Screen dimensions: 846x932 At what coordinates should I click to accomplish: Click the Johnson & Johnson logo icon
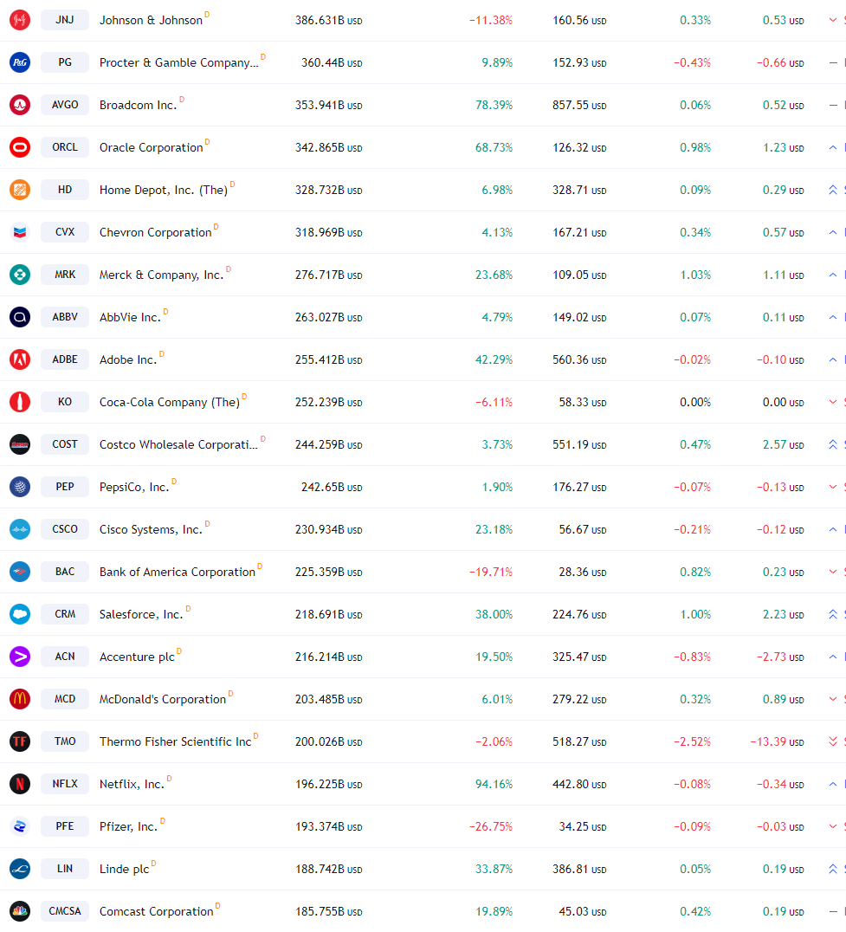coord(20,20)
